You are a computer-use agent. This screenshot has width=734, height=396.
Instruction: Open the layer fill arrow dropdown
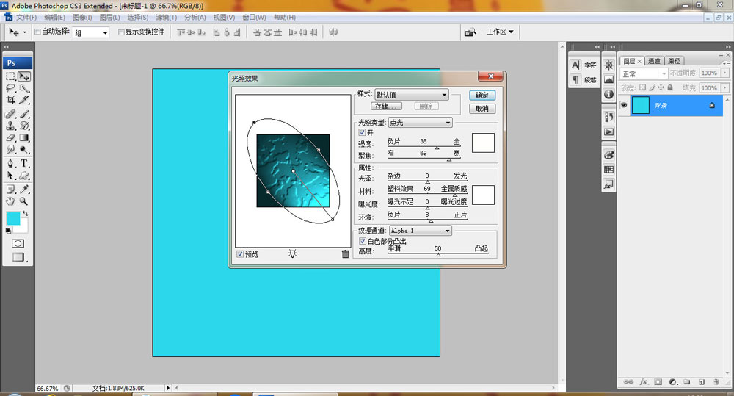point(724,87)
